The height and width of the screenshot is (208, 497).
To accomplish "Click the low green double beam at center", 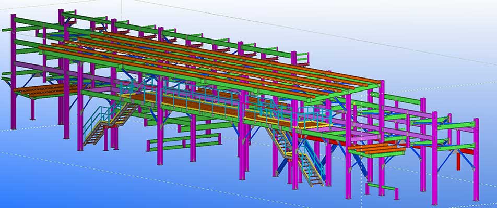I will pyautogui.click(x=183, y=141).
